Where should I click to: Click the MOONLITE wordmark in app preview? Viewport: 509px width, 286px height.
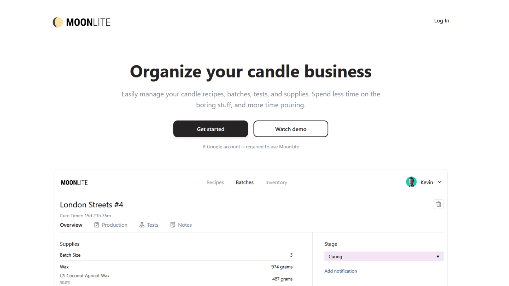[x=74, y=182]
